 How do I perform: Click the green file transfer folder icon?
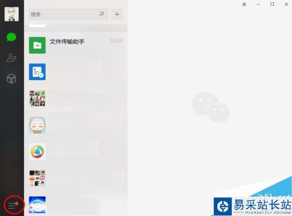click(x=37, y=45)
